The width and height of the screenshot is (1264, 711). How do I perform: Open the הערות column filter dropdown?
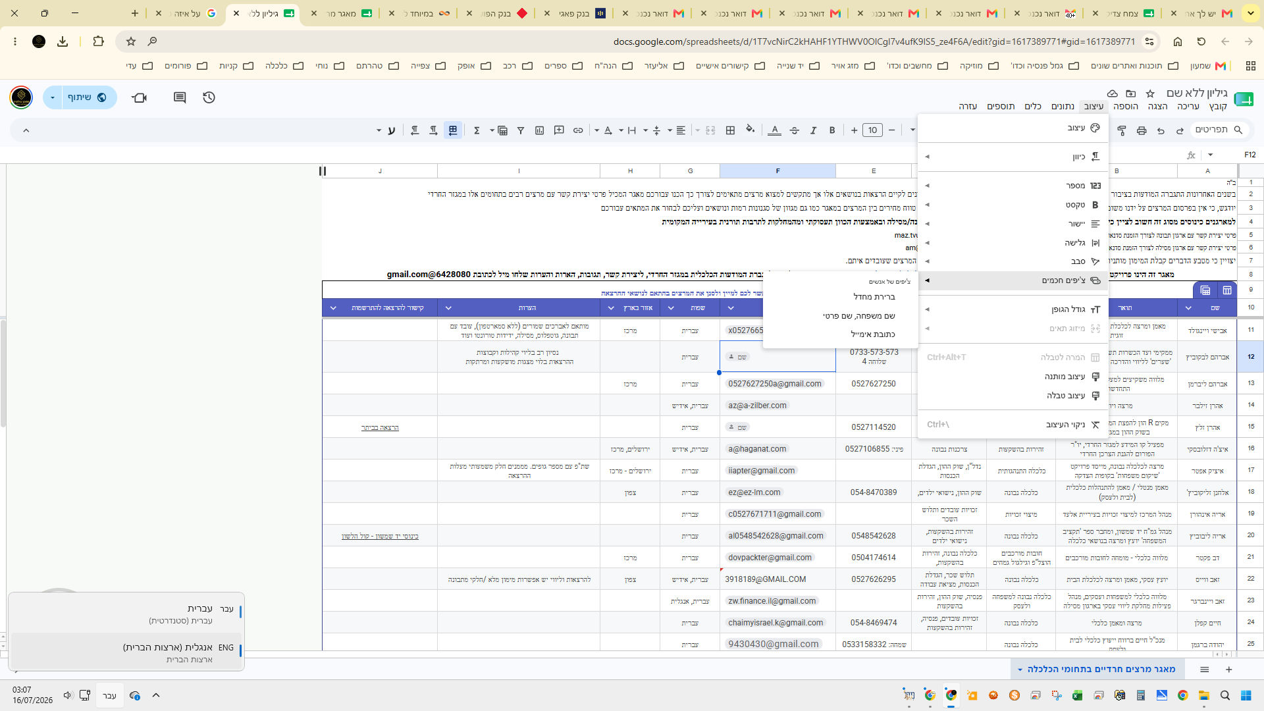[448, 308]
